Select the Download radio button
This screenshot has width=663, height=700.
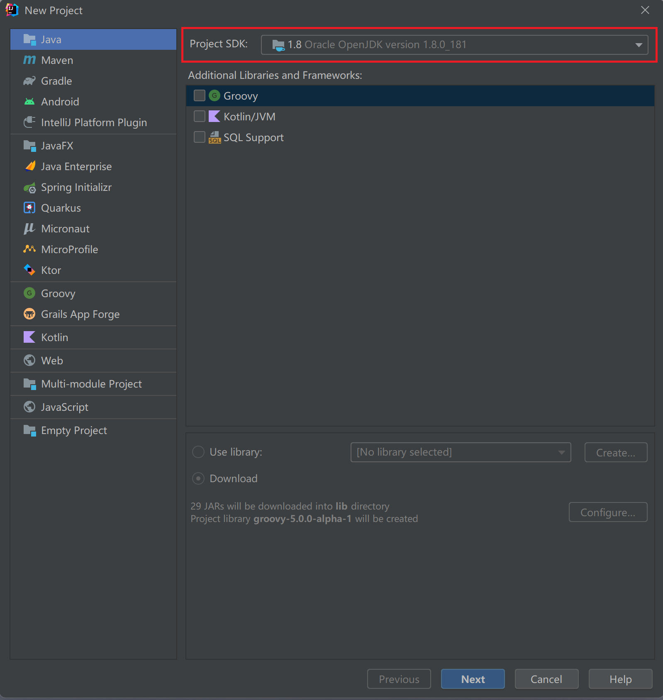click(198, 478)
